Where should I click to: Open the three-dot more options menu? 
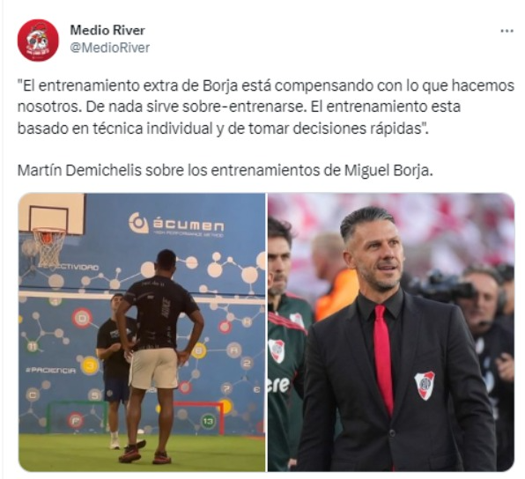click(507, 31)
